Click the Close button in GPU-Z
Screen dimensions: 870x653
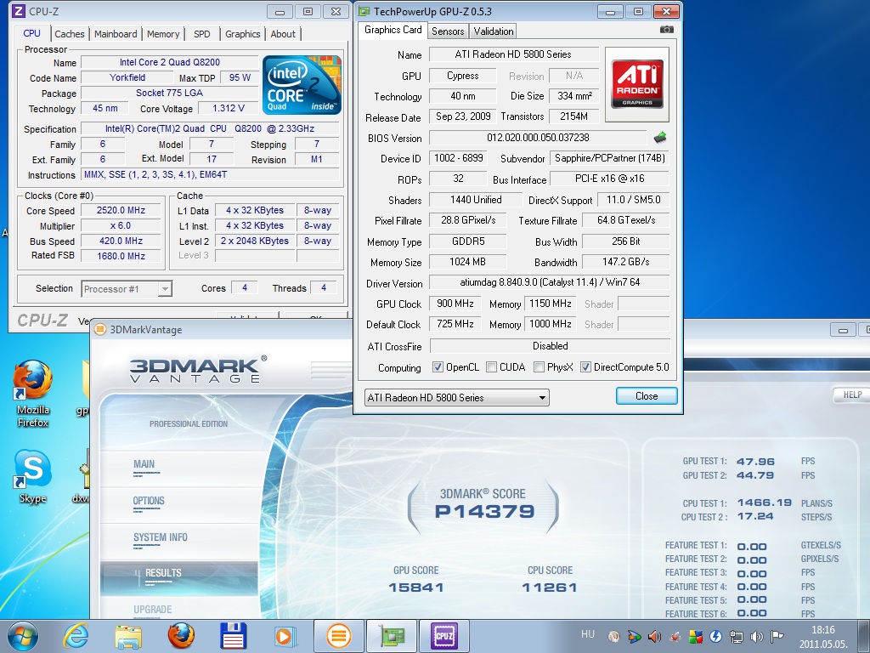(647, 396)
